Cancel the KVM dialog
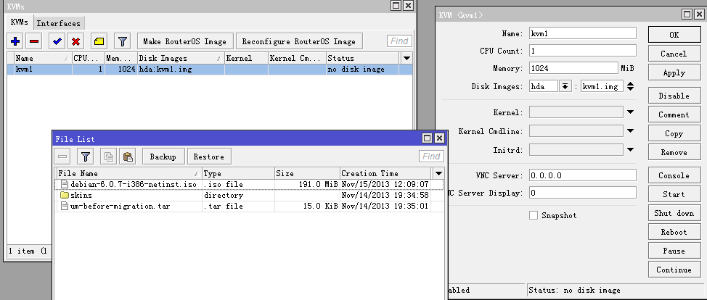 (674, 54)
